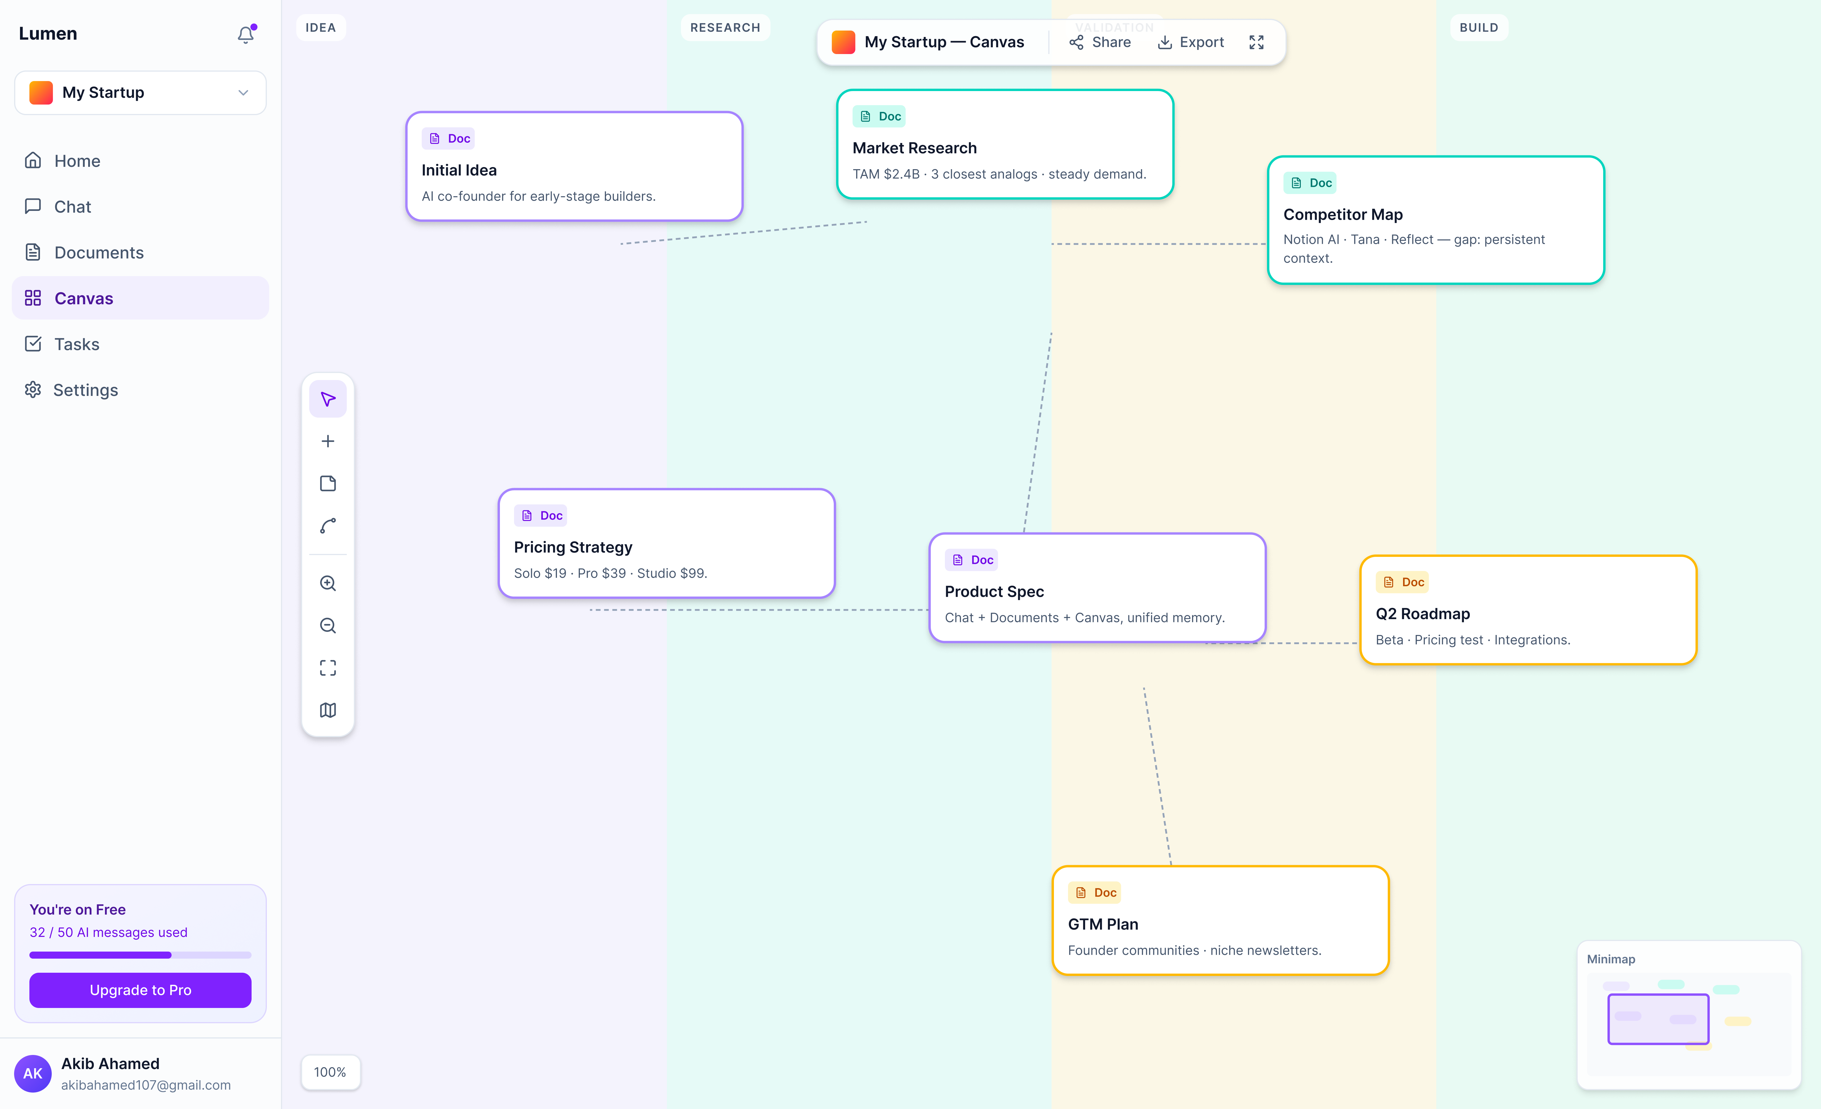Select the Competitor Map card
This screenshot has height=1109, width=1821.
point(1436,220)
